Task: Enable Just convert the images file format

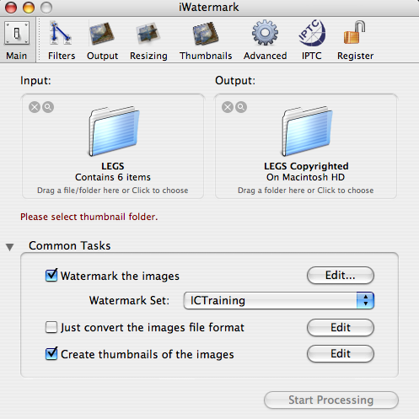Action: coord(51,327)
